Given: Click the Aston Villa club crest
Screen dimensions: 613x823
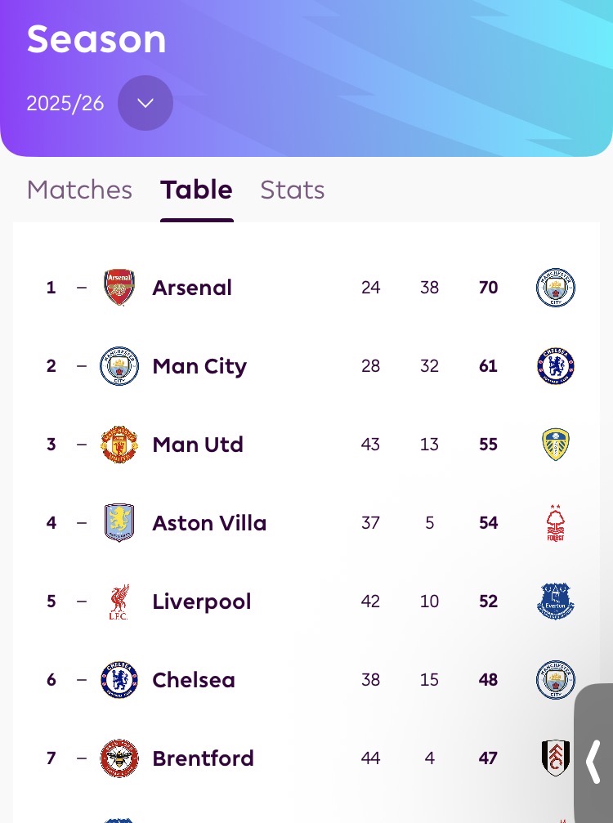Looking at the screenshot, I should click(119, 523).
